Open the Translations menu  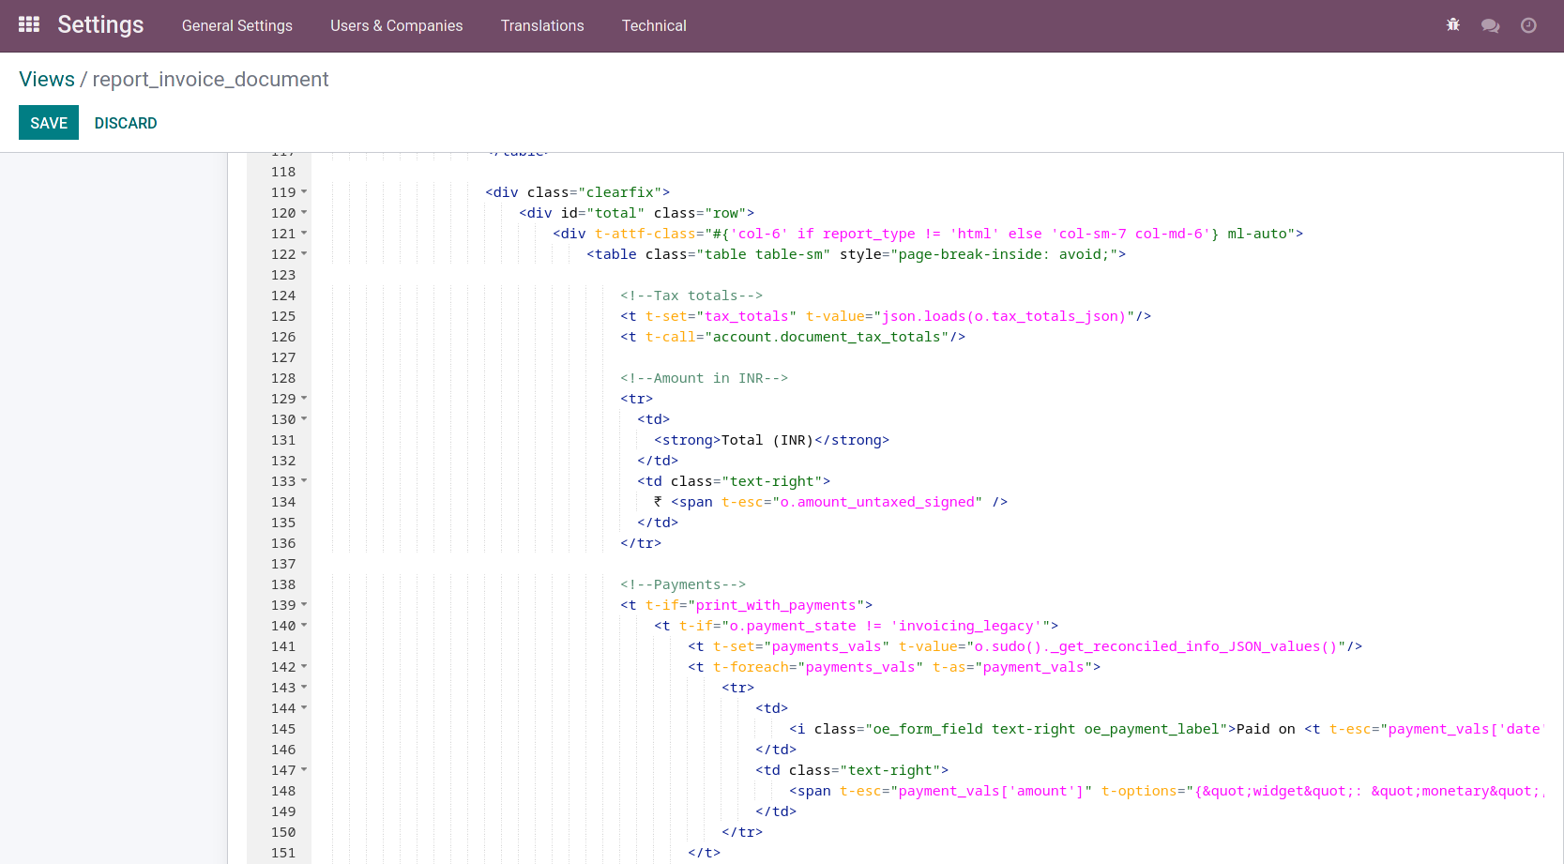coord(542,25)
